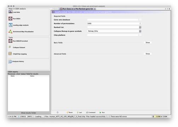Click the Number of permutations stepper arrows
The width and height of the screenshot is (178, 127).
coord(140,23)
